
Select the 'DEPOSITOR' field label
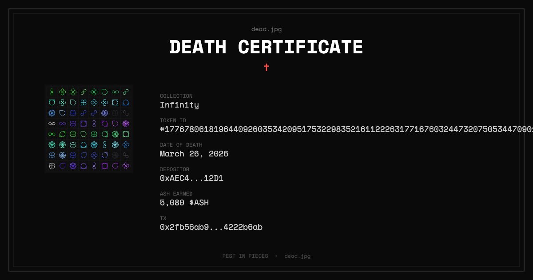(x=175, y=169)
